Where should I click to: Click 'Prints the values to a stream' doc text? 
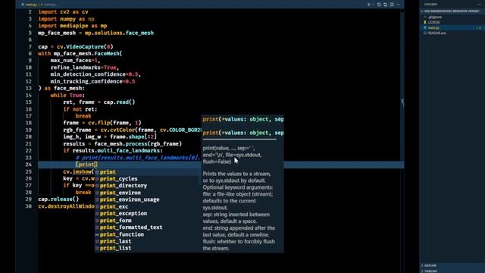pyautogui.click(x=236, y=174)
